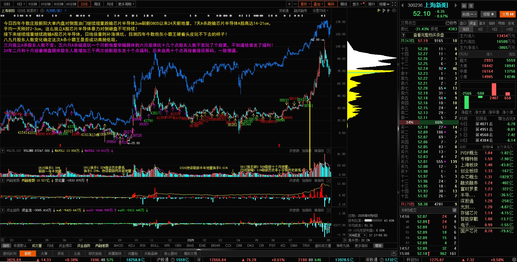Toggle 简约 simple view mode

(x=371, y=4)
